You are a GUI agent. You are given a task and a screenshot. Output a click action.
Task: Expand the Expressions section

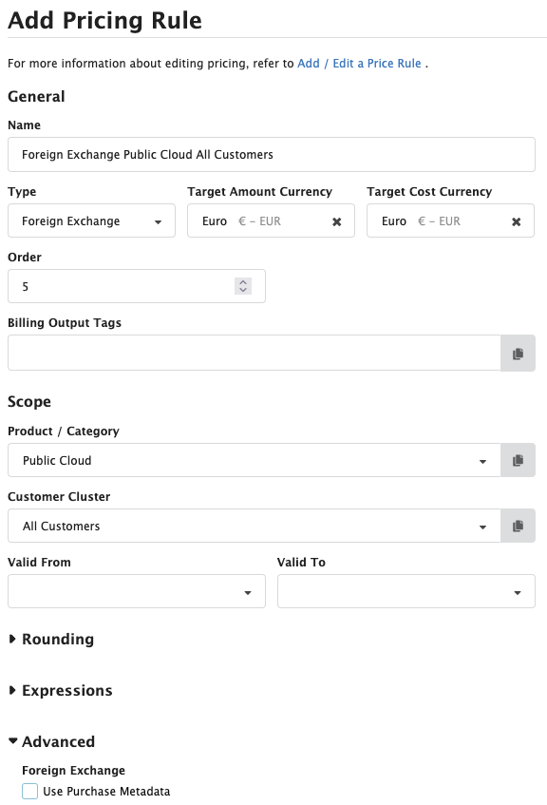coord(61,691)
